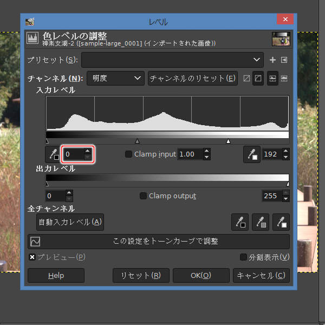Select the linear histogram icon
The height and width of the screenshot is (325, 325).
(246, 79)
